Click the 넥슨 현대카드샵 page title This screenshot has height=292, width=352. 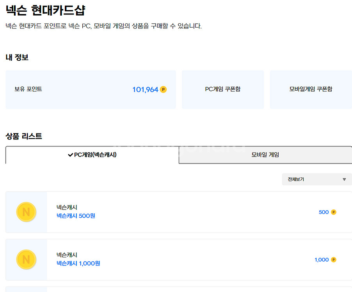tap(45, 10)
